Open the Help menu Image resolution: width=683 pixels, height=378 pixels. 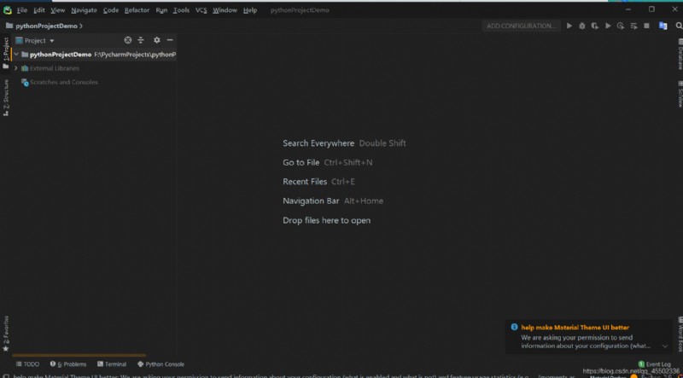pyautogui.click(x=250, y=10)
